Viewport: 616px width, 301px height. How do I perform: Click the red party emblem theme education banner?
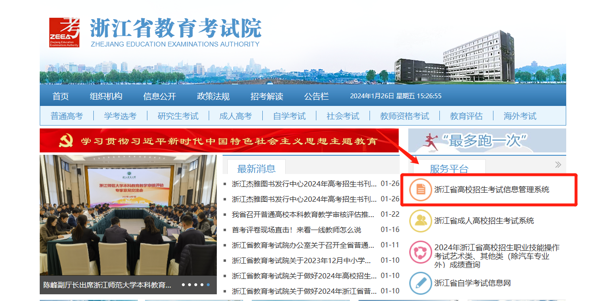point(219,141)
